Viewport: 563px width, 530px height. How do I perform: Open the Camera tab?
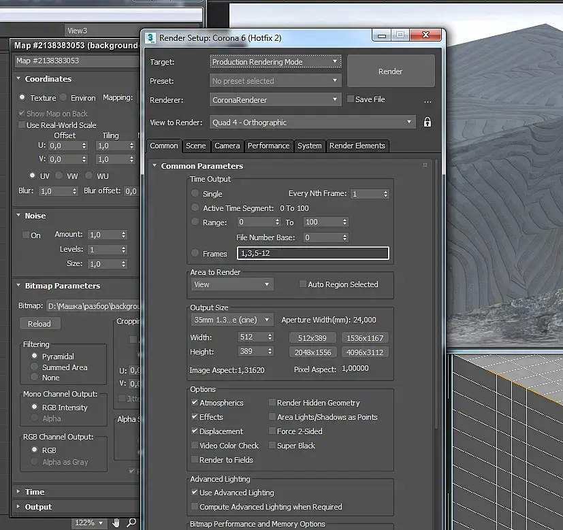tap(227, 146)
